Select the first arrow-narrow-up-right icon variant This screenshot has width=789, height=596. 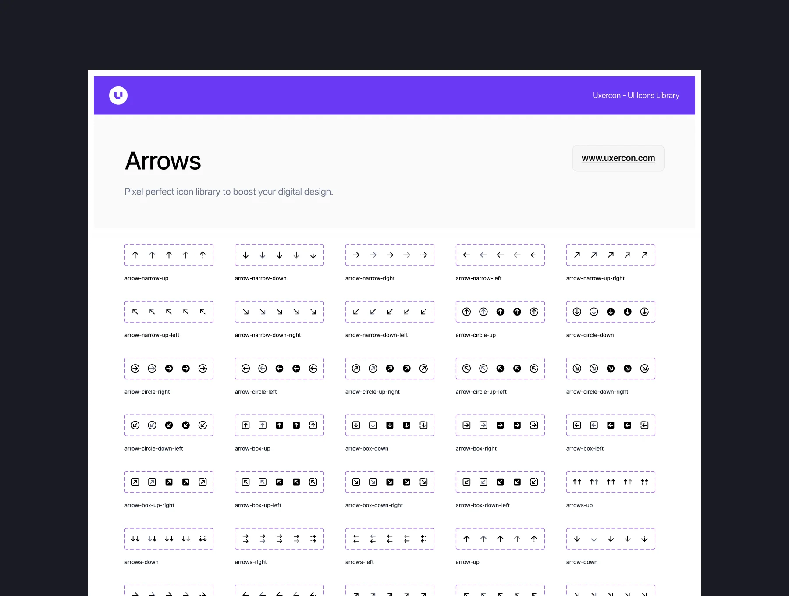pyautogui.click(x=577, y=255)
